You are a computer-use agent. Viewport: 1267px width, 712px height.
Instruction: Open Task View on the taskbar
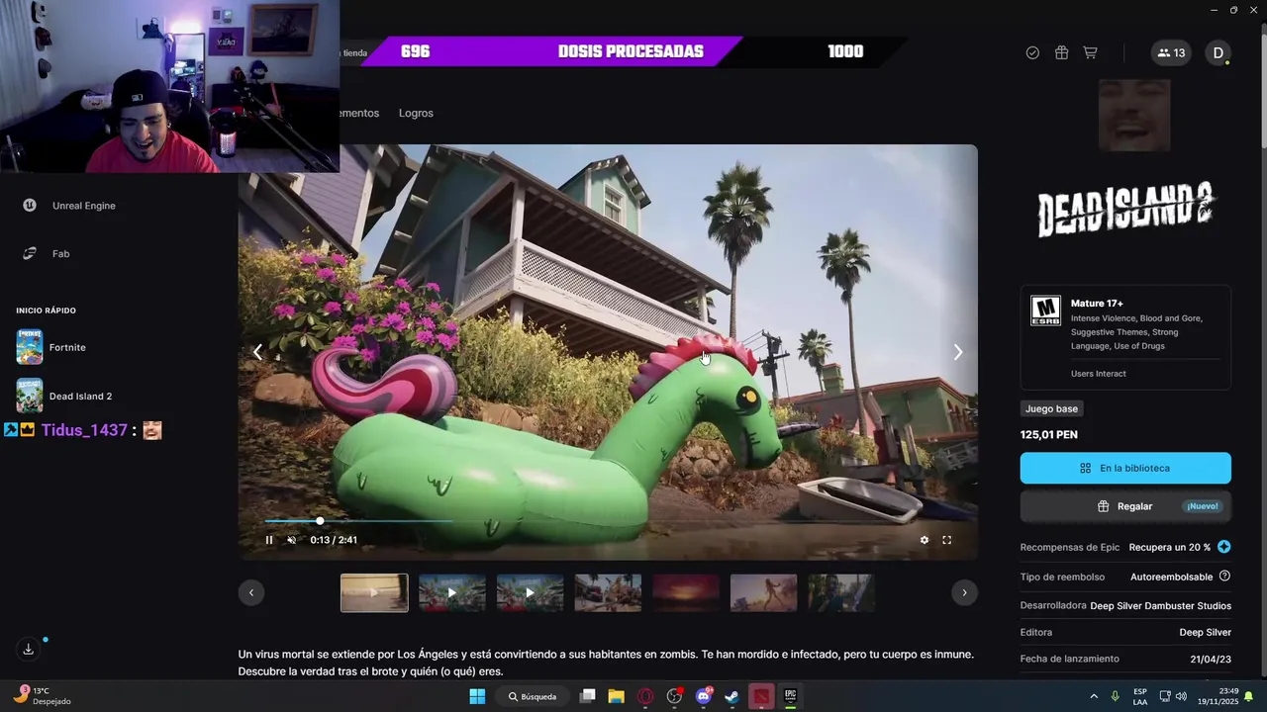point(587,696)
